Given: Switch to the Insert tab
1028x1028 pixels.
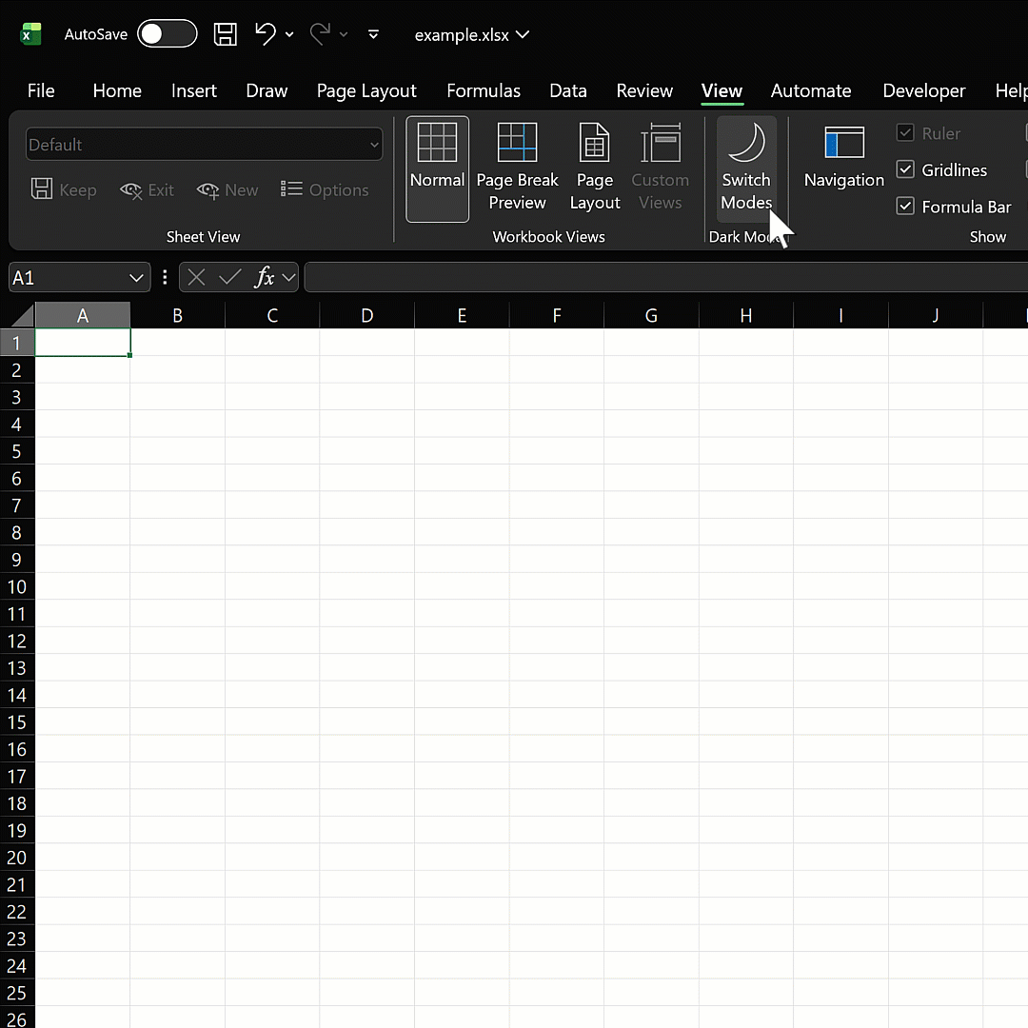Looking at the screenshot, I should point(194,90).
